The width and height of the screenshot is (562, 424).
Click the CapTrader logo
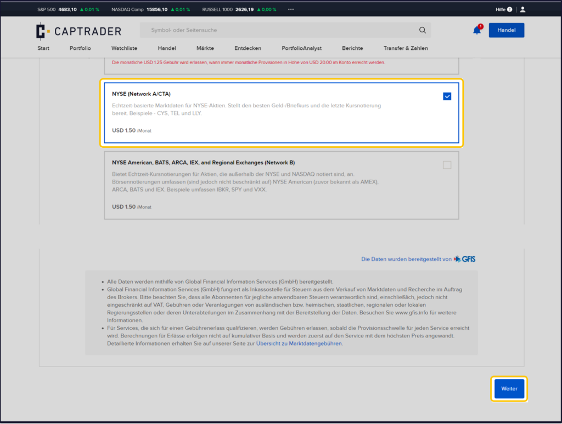79,31
